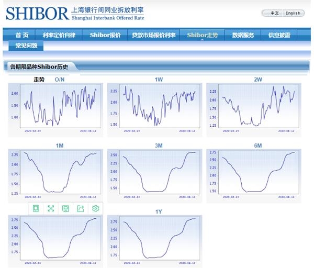Open the 信息披露 menu
Image resolution: width=314 pixels, height=268 pixels.
coord(279,35)
